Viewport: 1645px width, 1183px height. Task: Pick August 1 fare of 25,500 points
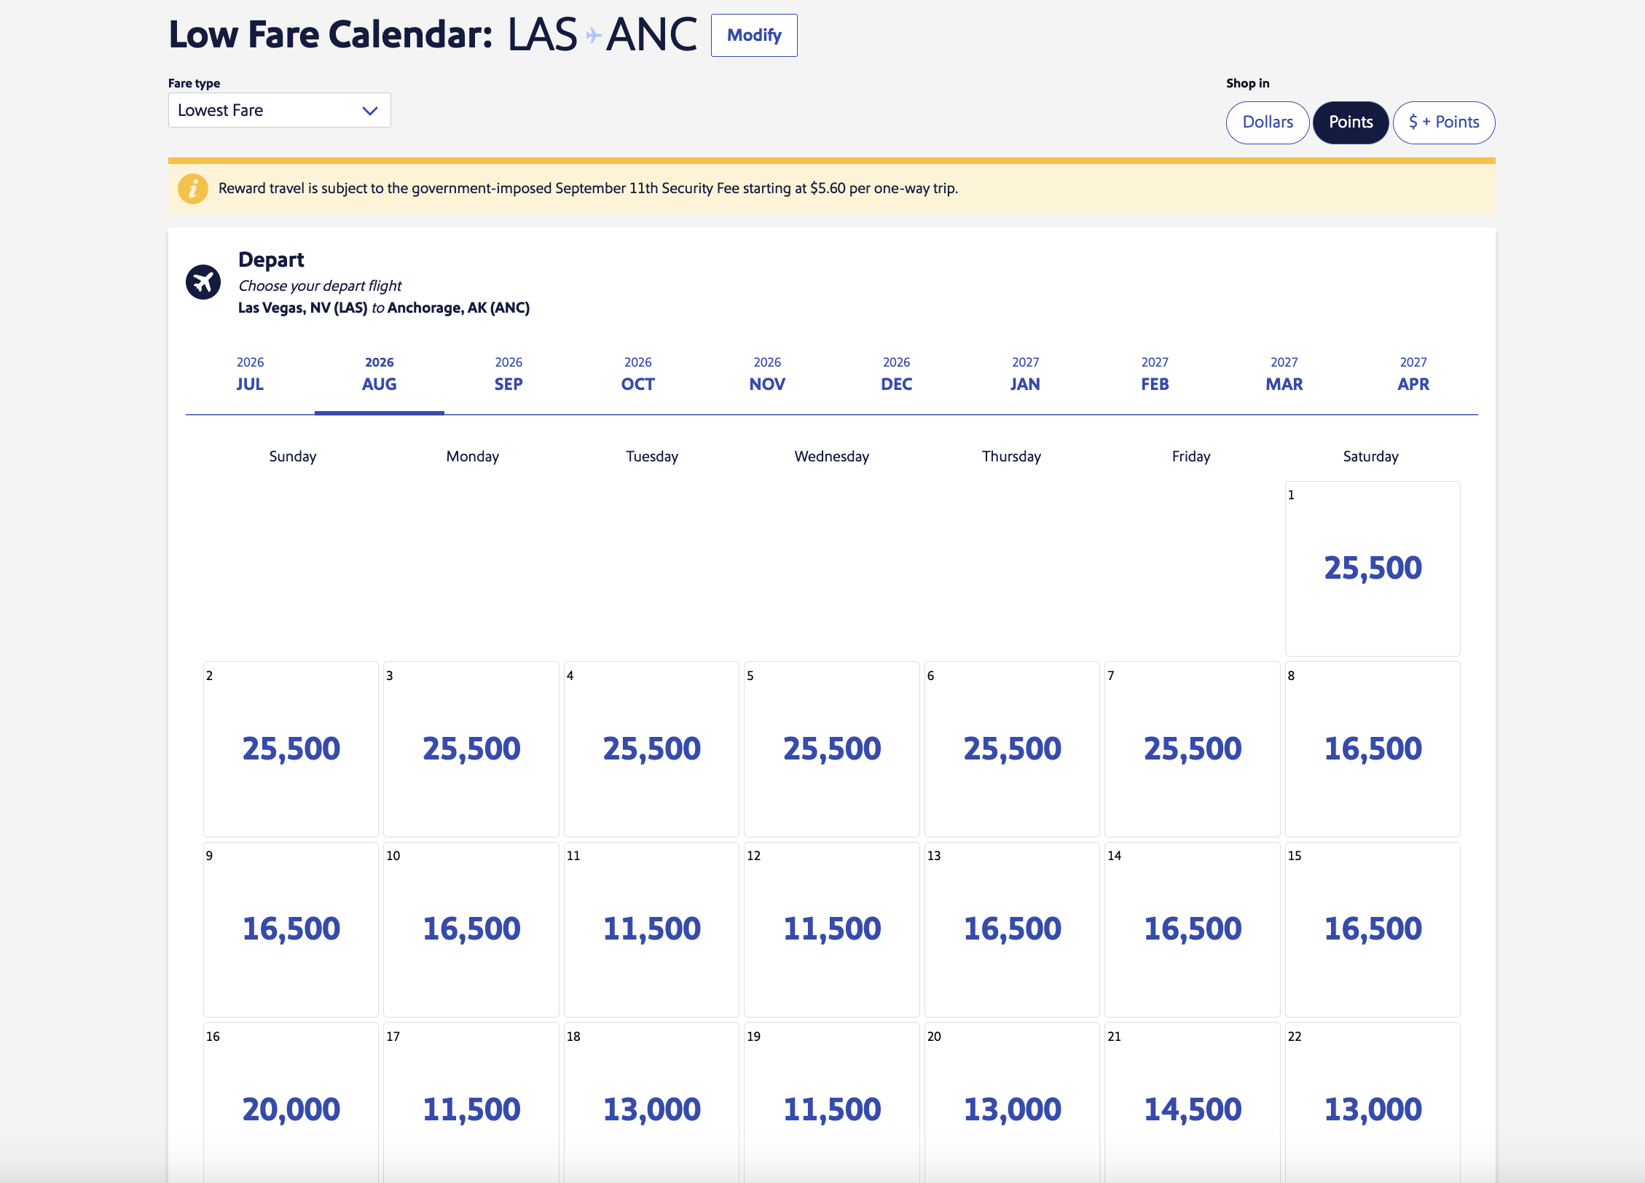pyautogui.click(x=1373, y=569)
